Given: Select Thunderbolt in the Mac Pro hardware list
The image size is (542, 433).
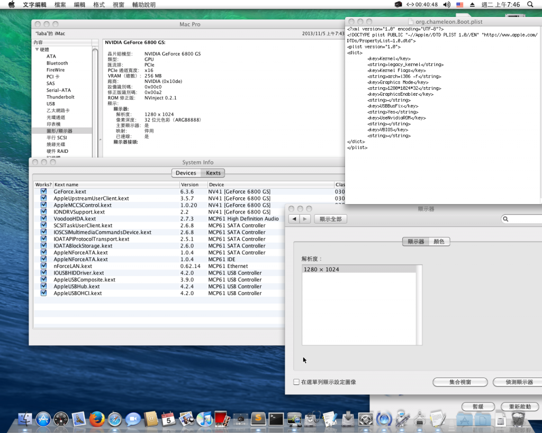Looking at the screenshot, I should (60, 97).
